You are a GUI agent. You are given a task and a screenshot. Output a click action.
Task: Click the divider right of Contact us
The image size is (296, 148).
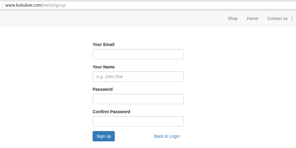pyautogui.click(x=292, y=18)
